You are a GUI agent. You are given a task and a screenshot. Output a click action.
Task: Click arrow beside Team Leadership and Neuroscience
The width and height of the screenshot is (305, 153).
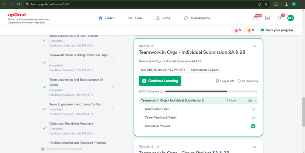[x=113, y=87]
